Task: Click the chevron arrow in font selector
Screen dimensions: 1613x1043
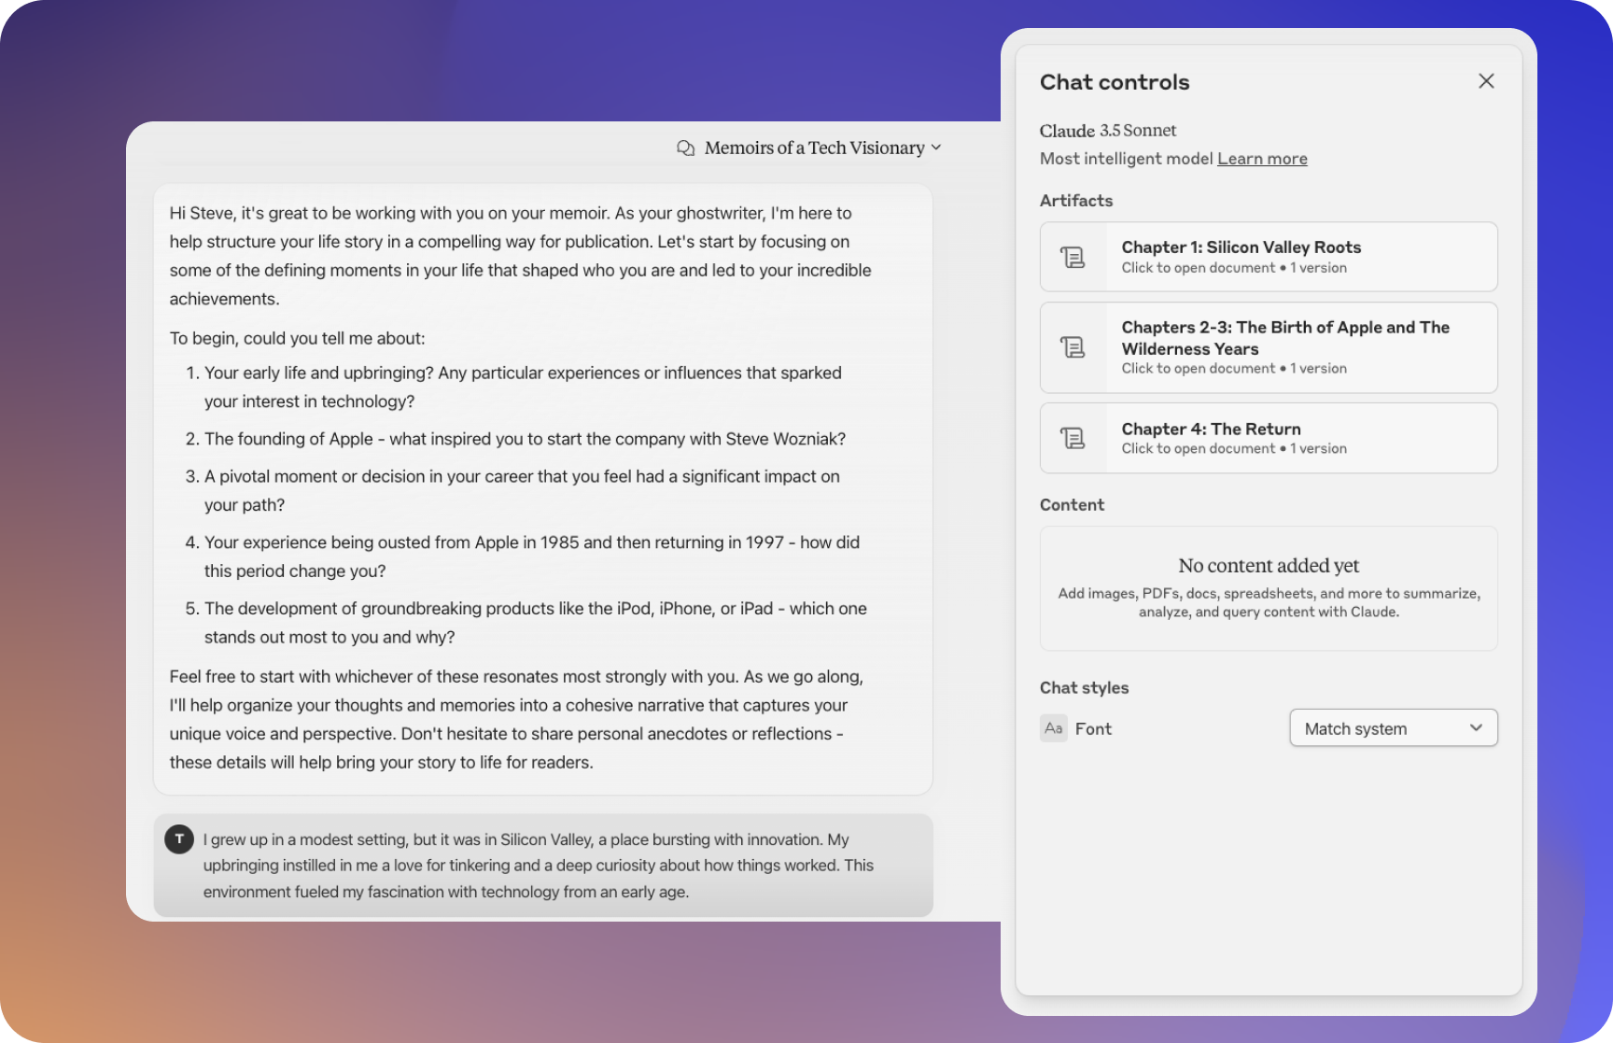Action: (1476, 728)
